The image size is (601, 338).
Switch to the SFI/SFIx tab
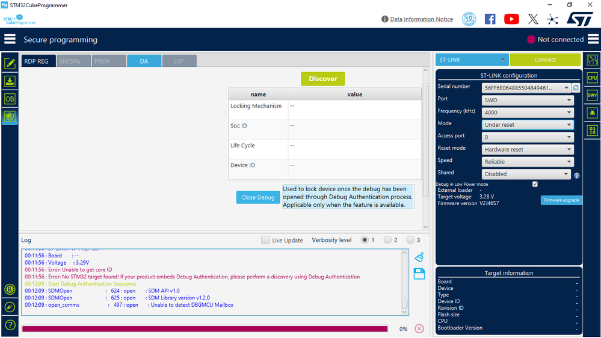click(x=73, y=61)
